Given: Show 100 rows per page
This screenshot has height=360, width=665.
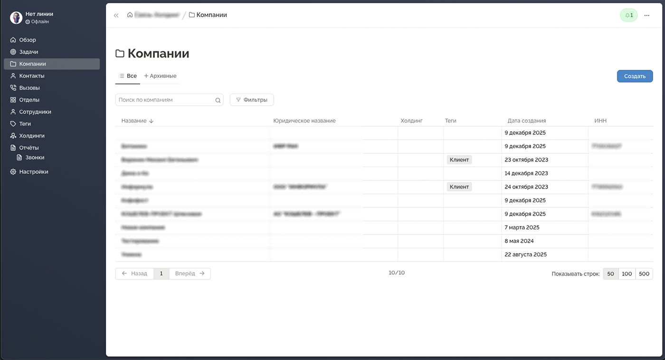Looking at the screenshot, I should [627, 274].
